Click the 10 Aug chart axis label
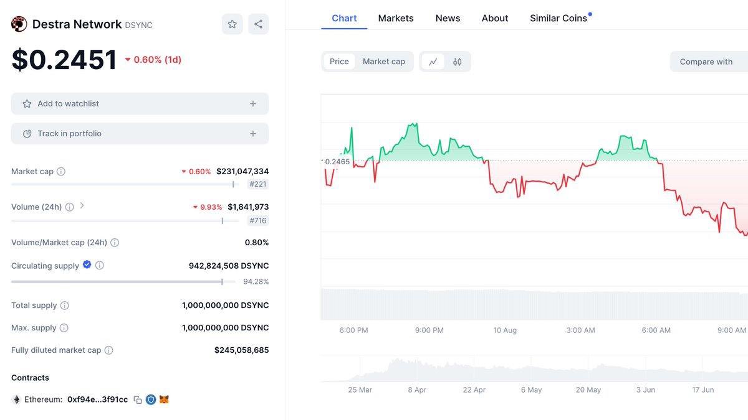The image size is (748, 420). pyautogui.click(x=505, y=330)
